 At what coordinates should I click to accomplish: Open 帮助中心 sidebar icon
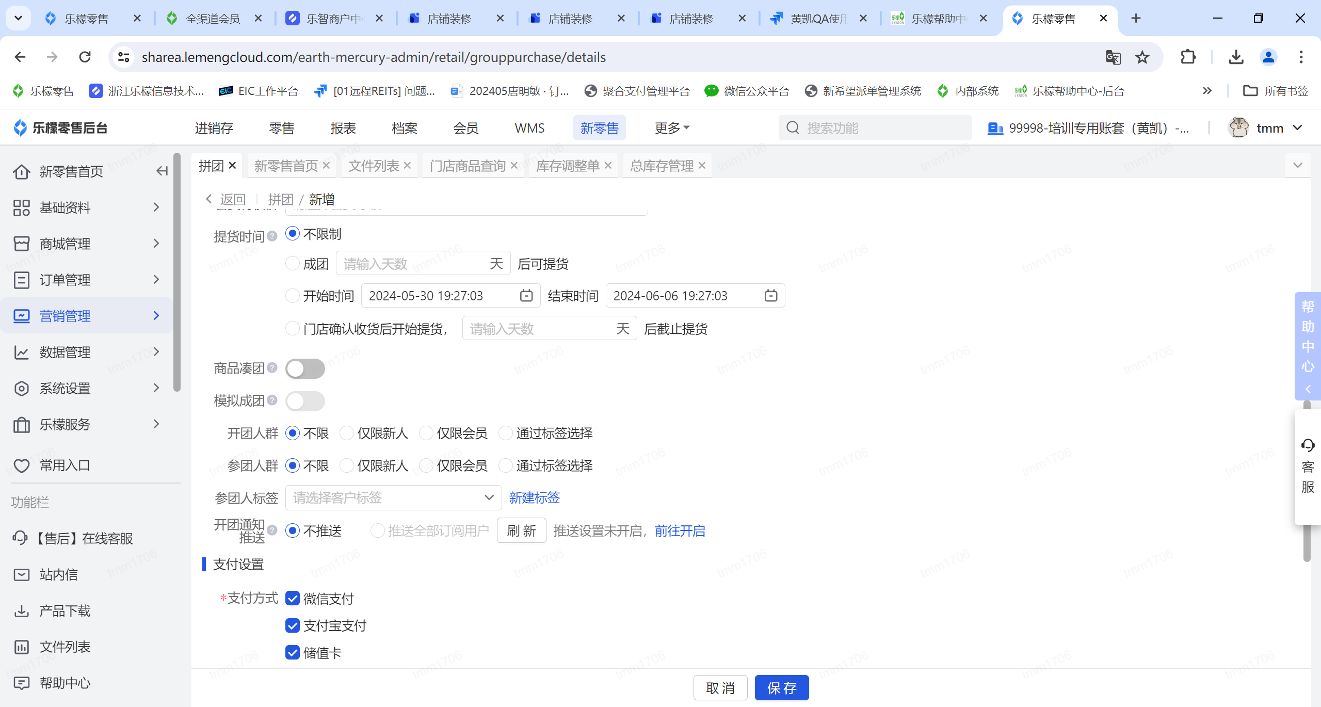tap(21, 683)
